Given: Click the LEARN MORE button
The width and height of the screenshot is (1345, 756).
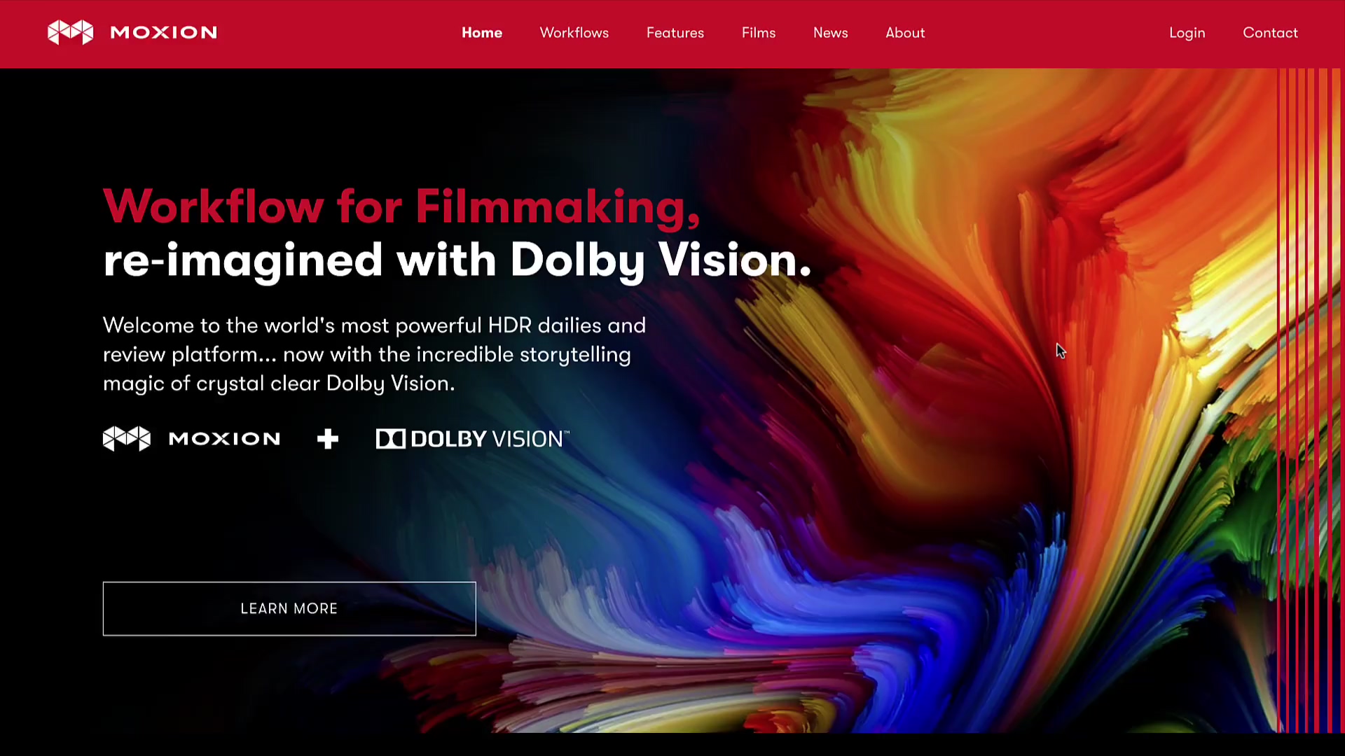Looking at the screenshot, I should click(289, 609).
